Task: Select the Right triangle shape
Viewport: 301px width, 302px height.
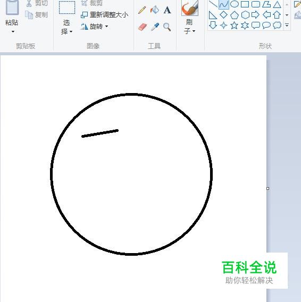Action: [213, 15]
